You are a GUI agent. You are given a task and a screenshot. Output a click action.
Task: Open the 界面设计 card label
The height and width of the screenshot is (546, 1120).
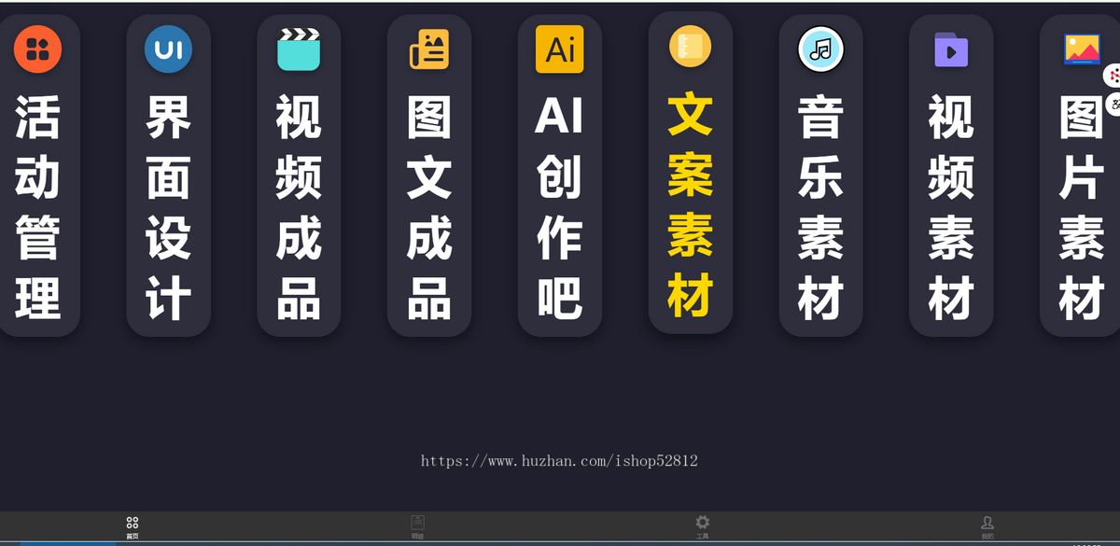point(168,207)
